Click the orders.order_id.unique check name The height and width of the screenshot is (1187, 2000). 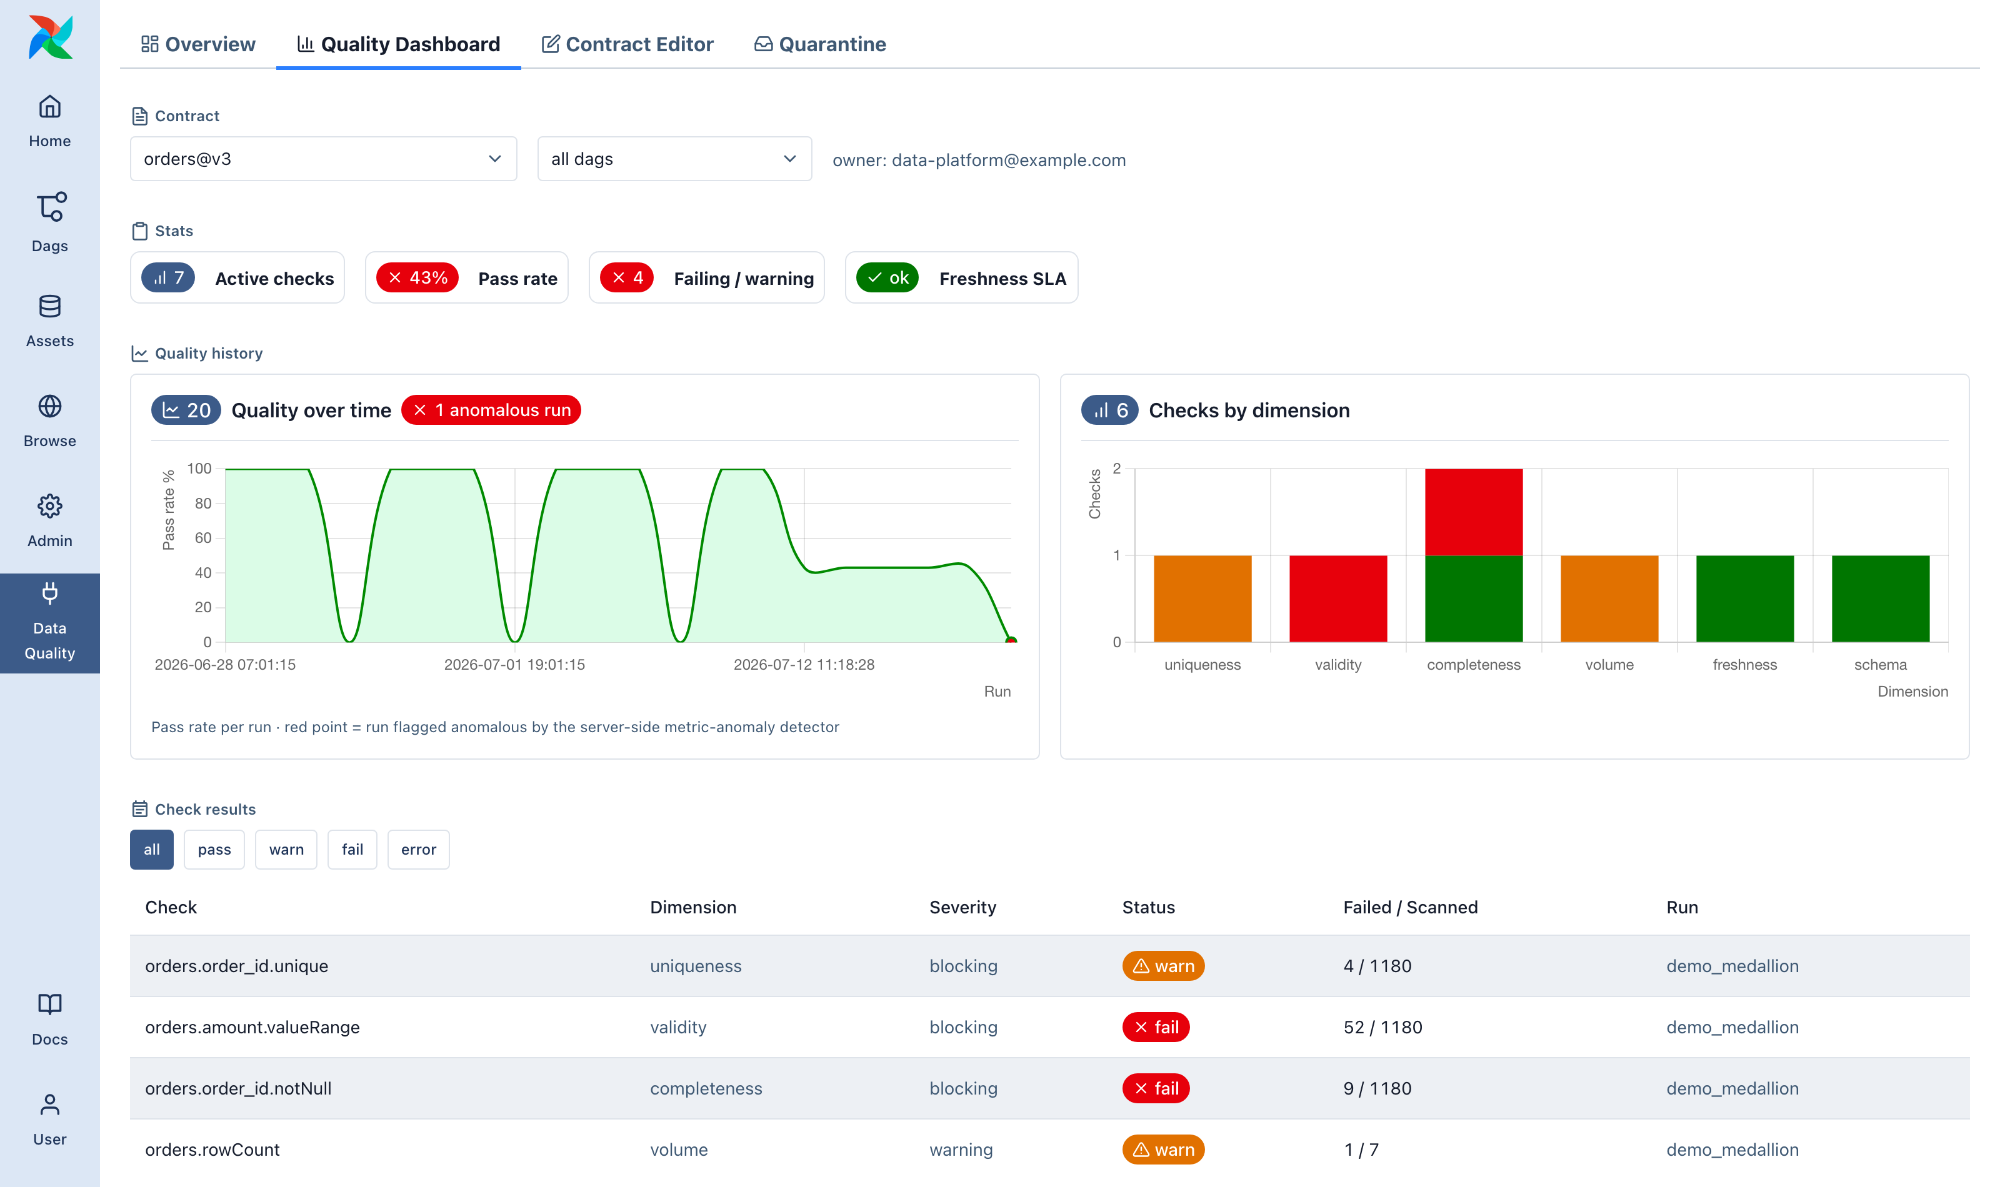(x=237, y=966)
